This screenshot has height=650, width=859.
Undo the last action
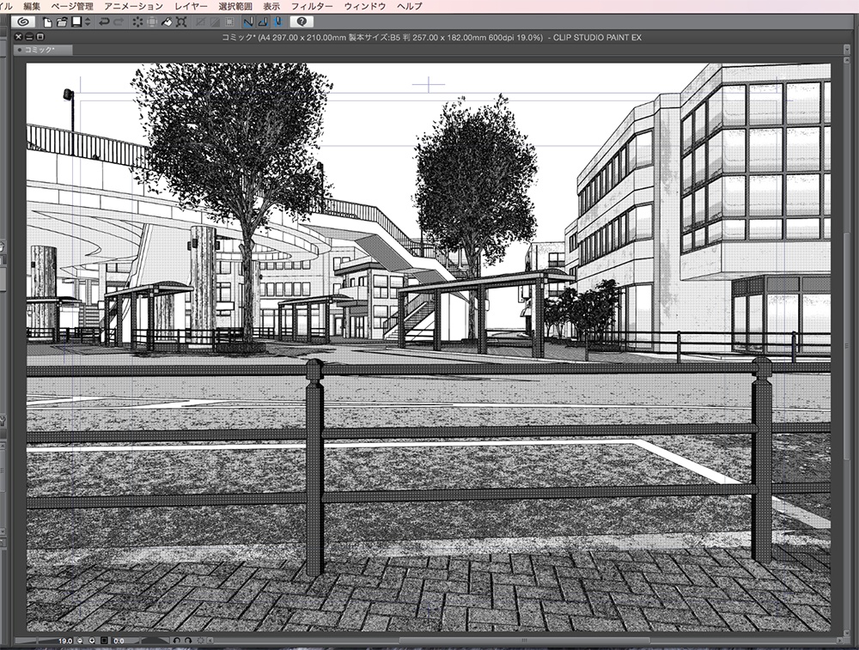click(x=104, y=22)
